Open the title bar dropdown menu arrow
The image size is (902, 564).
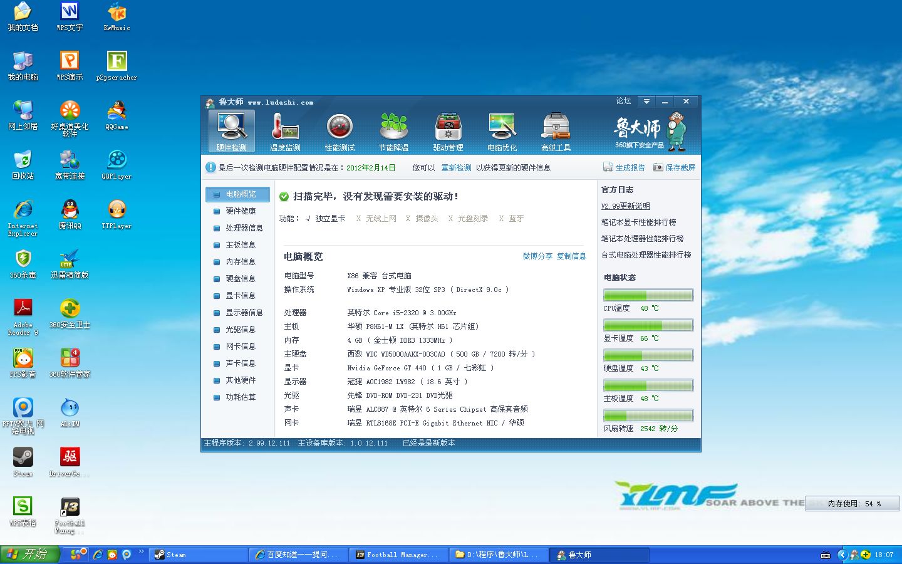click(646, 102)
